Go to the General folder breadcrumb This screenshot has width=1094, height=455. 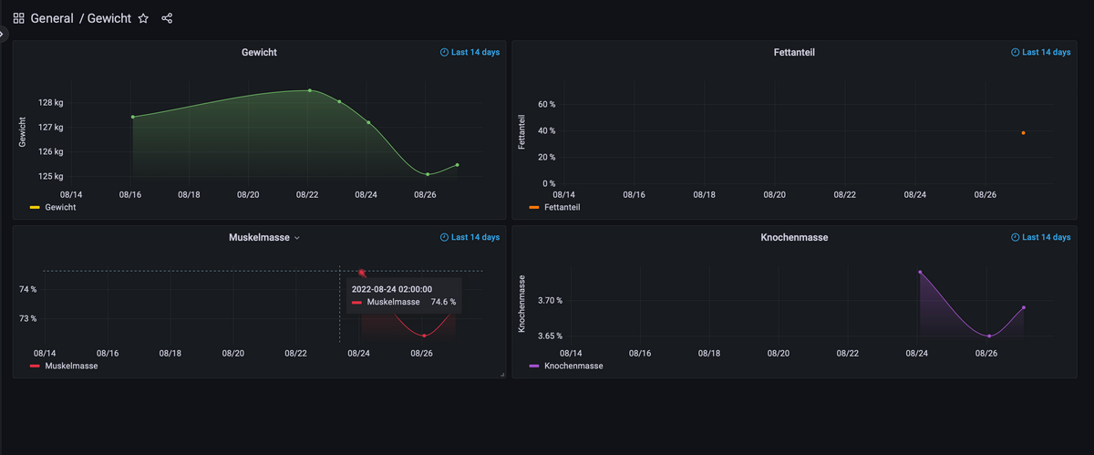(x=52, y=18)
